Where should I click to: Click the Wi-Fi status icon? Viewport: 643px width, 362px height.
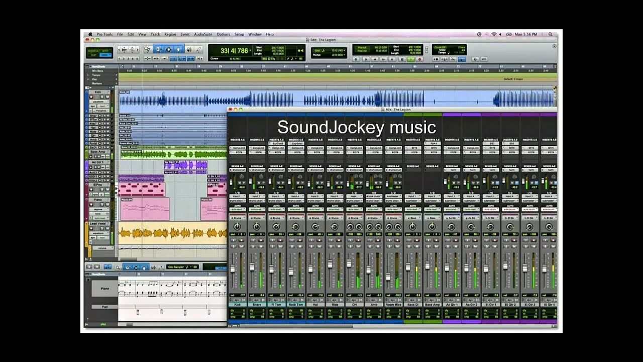click(x=494, y=34)
